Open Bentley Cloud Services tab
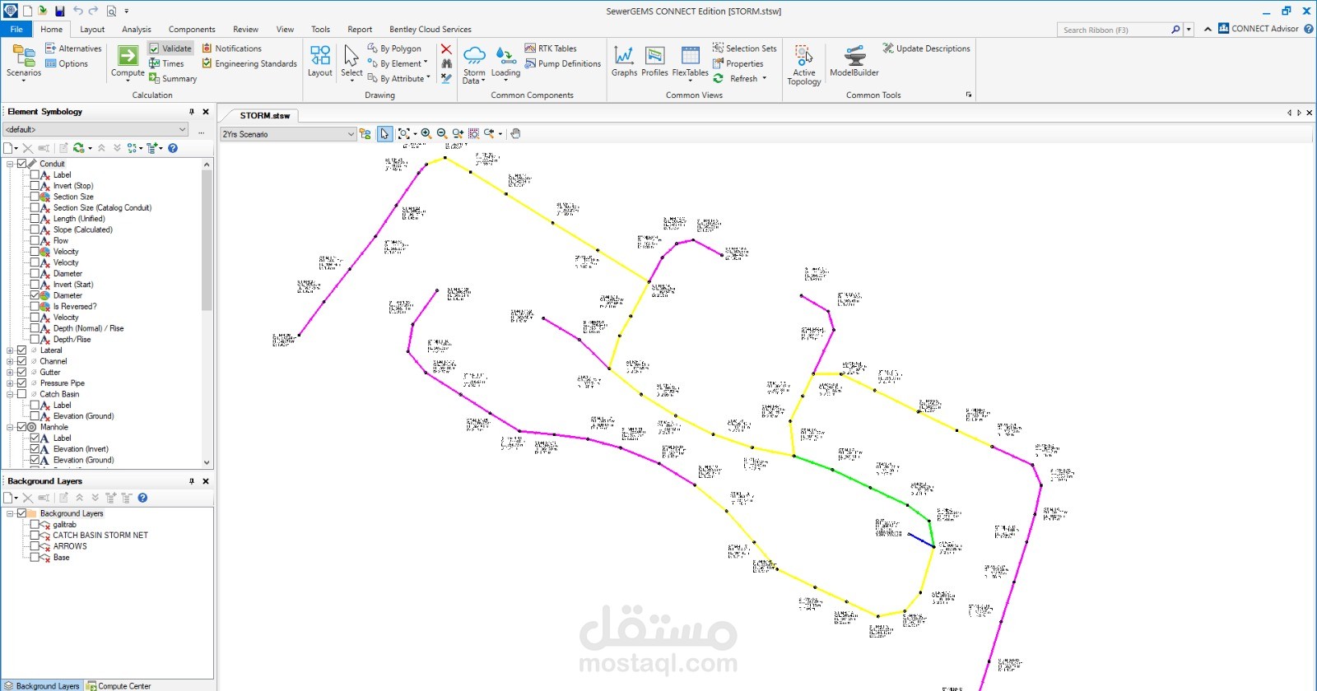The width and height of the screenshot is (1317, 691). (x=430, y=29)
